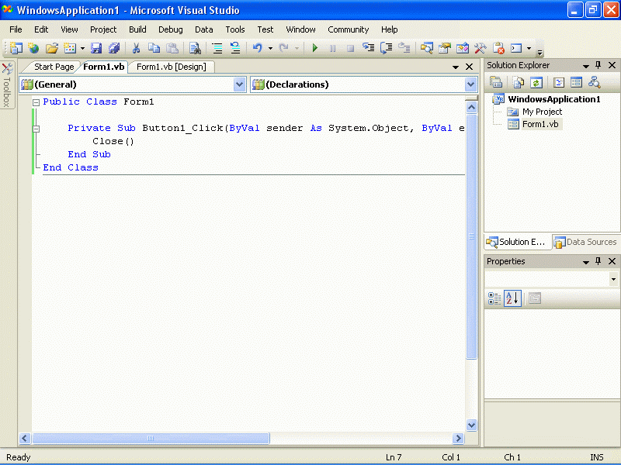Click the Save All icon
This screenshot has height=465, width=621.
pyautogui.click(x=114, y=48)
